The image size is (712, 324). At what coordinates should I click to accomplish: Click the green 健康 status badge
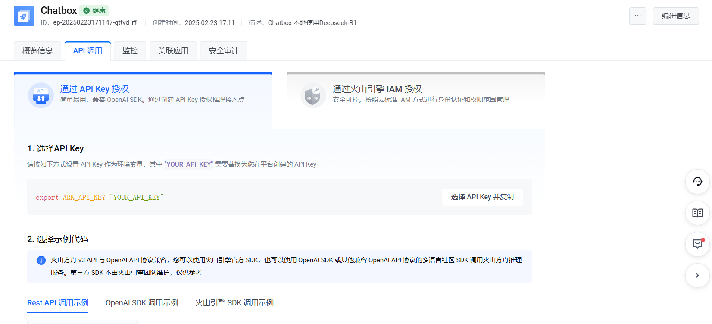point(94,10)
